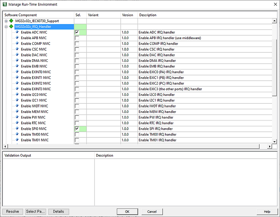Click the vertical scrollbar up arrow

click(274, 21)
